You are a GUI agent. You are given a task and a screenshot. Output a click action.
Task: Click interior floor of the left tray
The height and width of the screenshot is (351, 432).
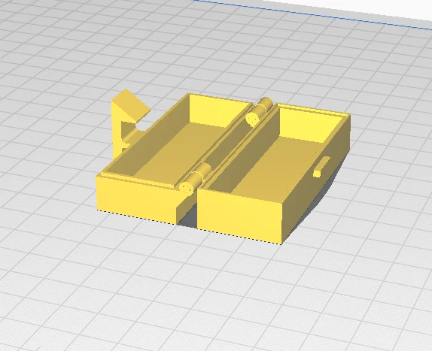tap(176, 150)
